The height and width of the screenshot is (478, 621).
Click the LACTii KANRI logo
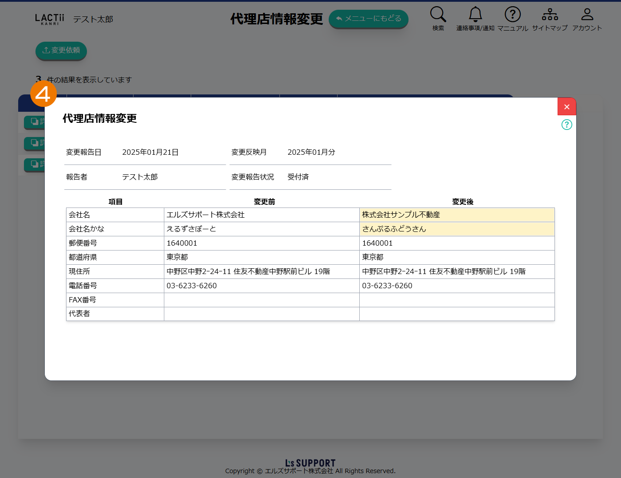pyautogui.click(x=50, y=19)
